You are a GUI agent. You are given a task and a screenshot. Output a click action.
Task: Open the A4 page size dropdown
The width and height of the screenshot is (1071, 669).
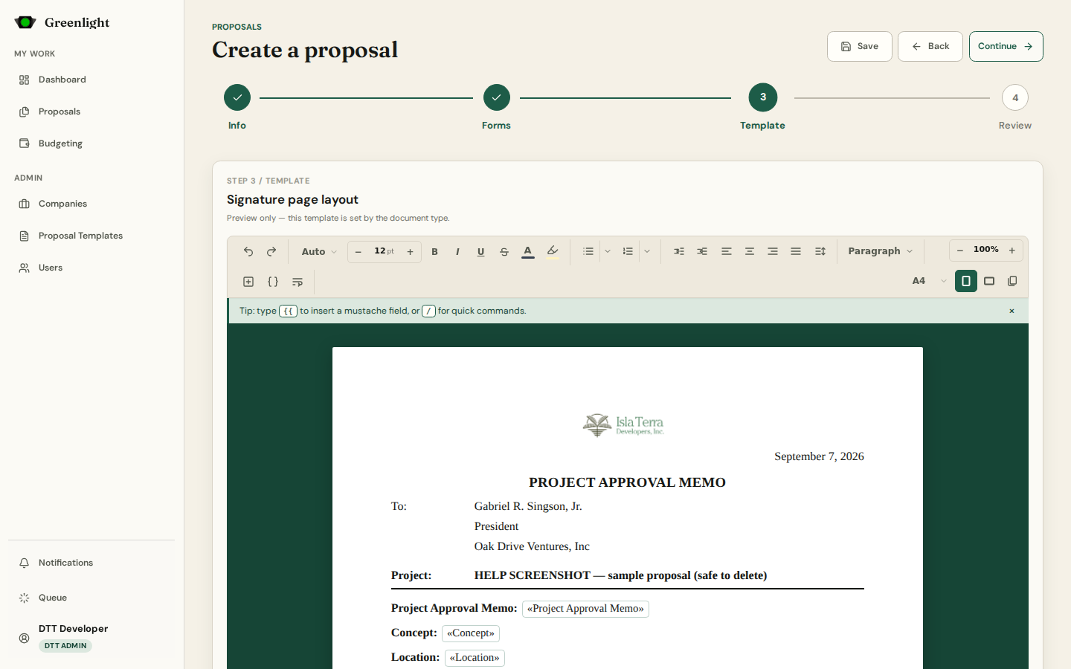coord(929,281)
